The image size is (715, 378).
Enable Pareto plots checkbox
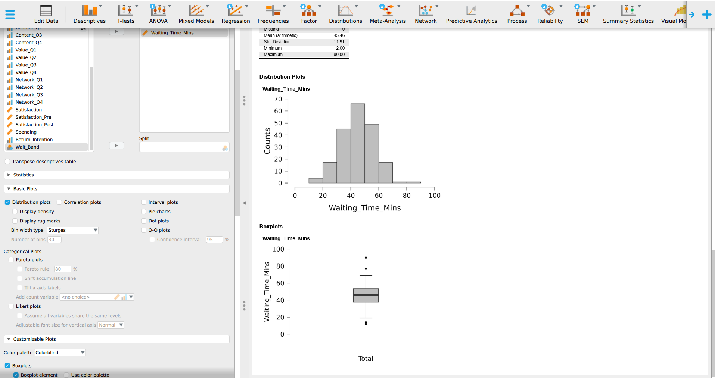click(11, 260)
